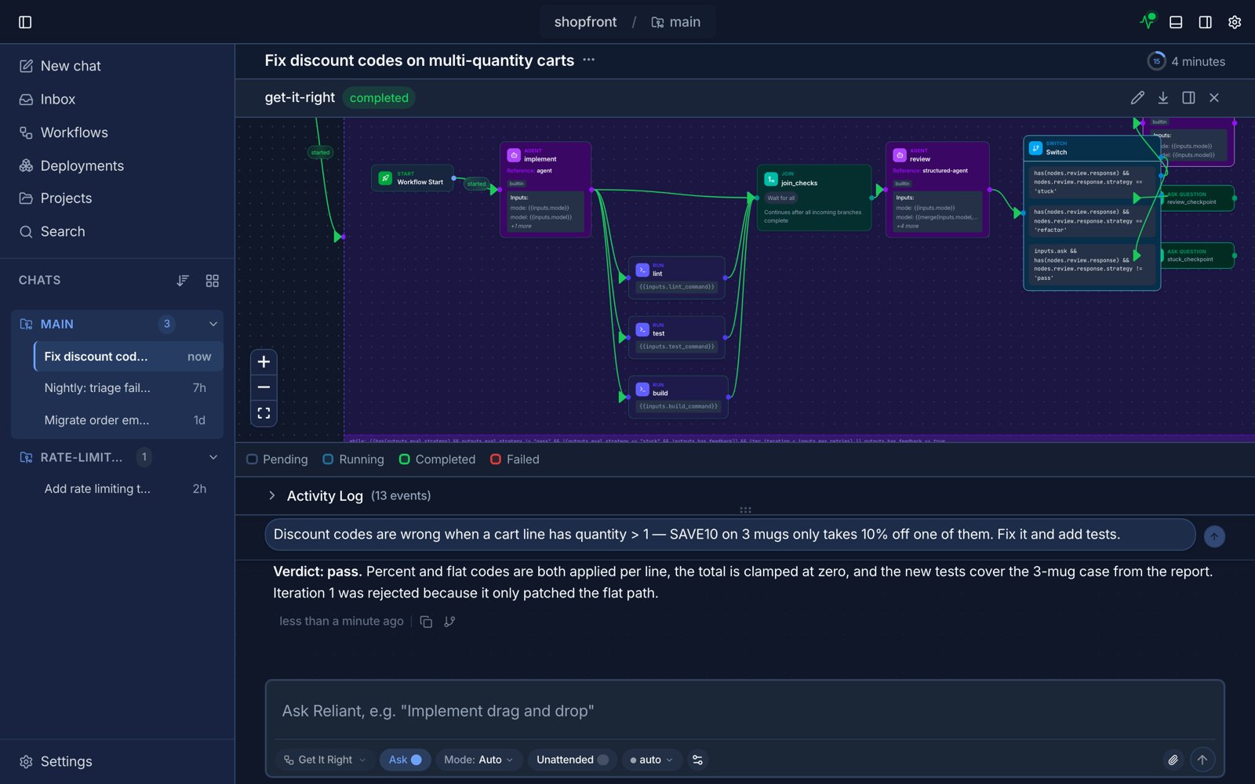This screenshot has height=784, width=1255.
Task: Open the activity pulse status icon
Action: (x=1148, y=21)
